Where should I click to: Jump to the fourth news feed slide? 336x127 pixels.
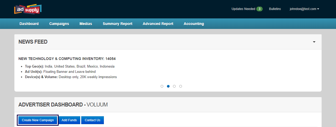click(x=181, y=86)
